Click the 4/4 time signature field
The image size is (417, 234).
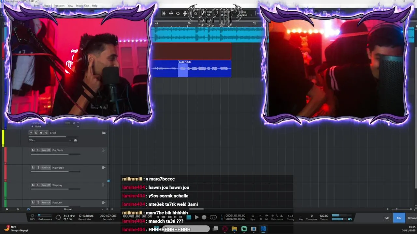(x=290, y=216)
